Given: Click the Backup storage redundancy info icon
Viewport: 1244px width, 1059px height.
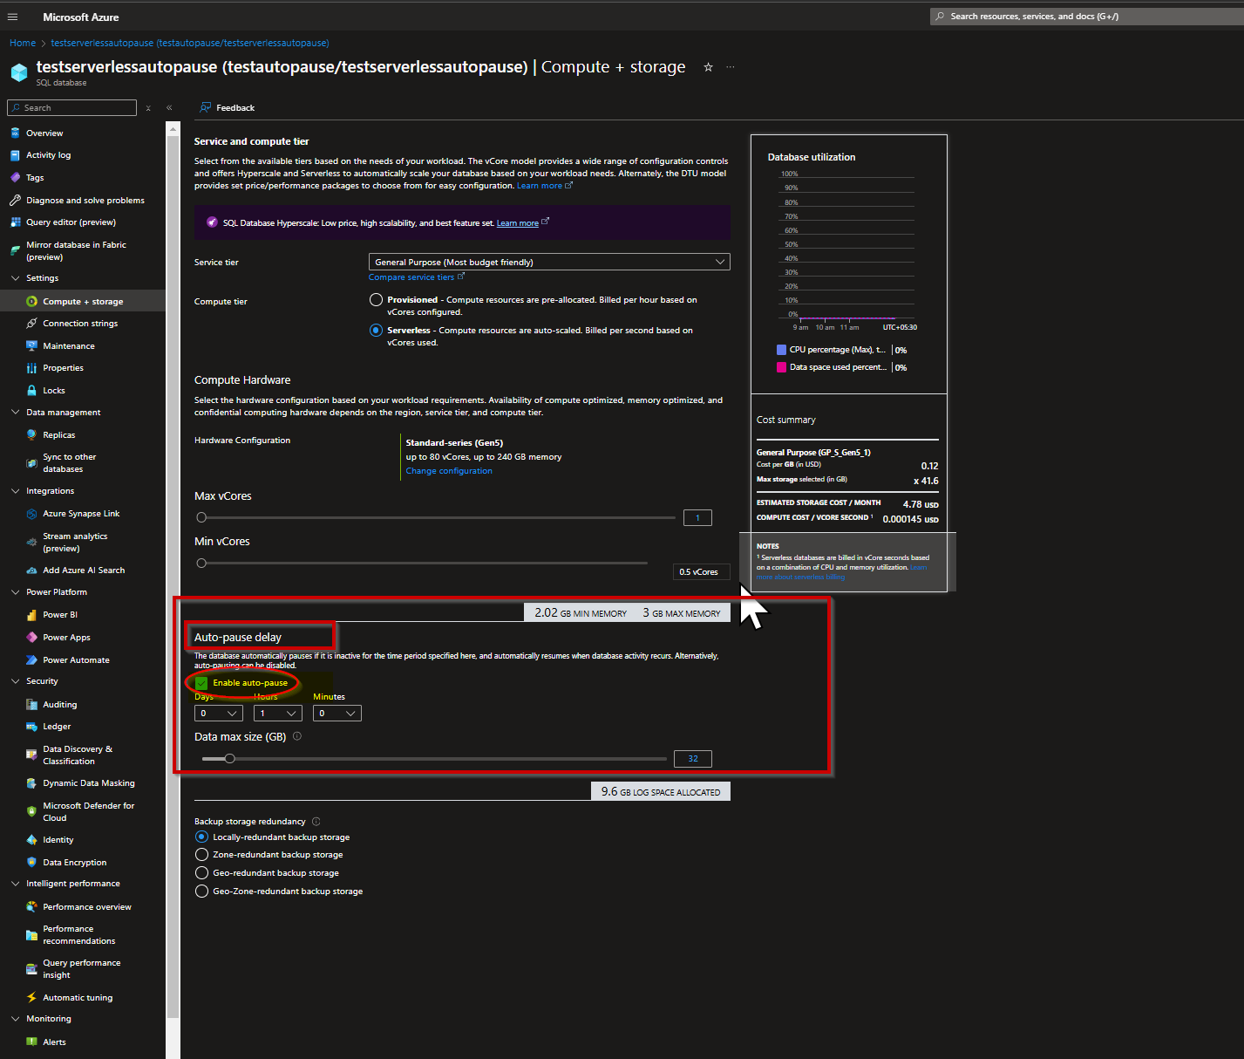Looking at the screenshot, I should (x=316, y=821).
